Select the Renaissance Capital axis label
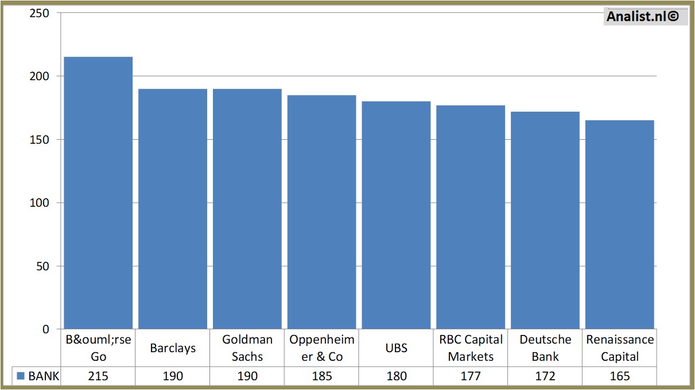The width and height of the screenshot is (695, 390). (620, 348)
